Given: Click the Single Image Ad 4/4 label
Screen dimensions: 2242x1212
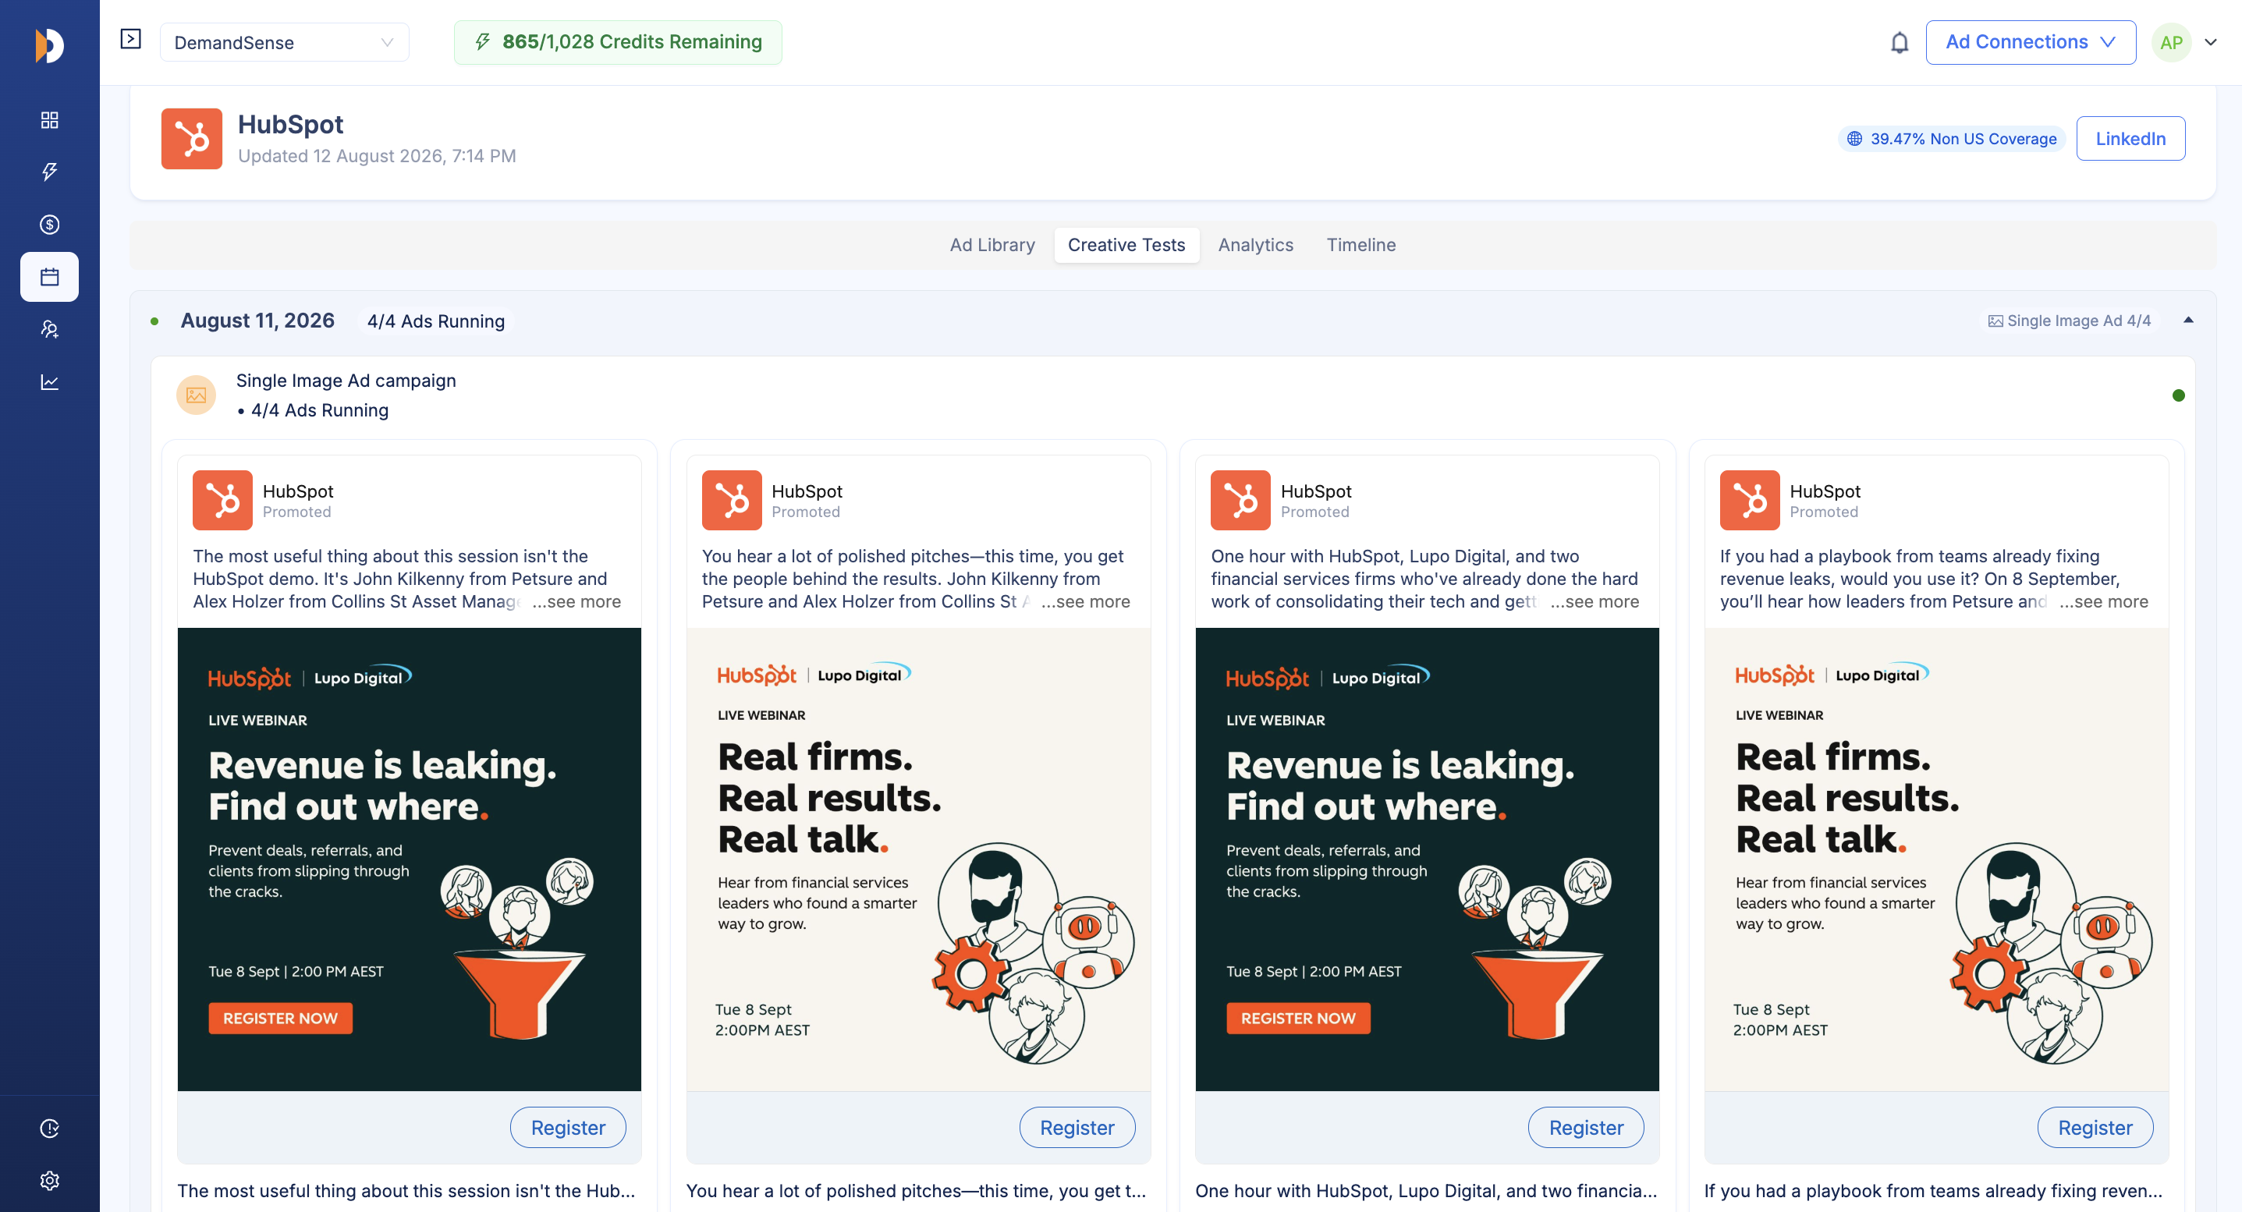Looking at the screenshot, I should (x=2070, y=321).
